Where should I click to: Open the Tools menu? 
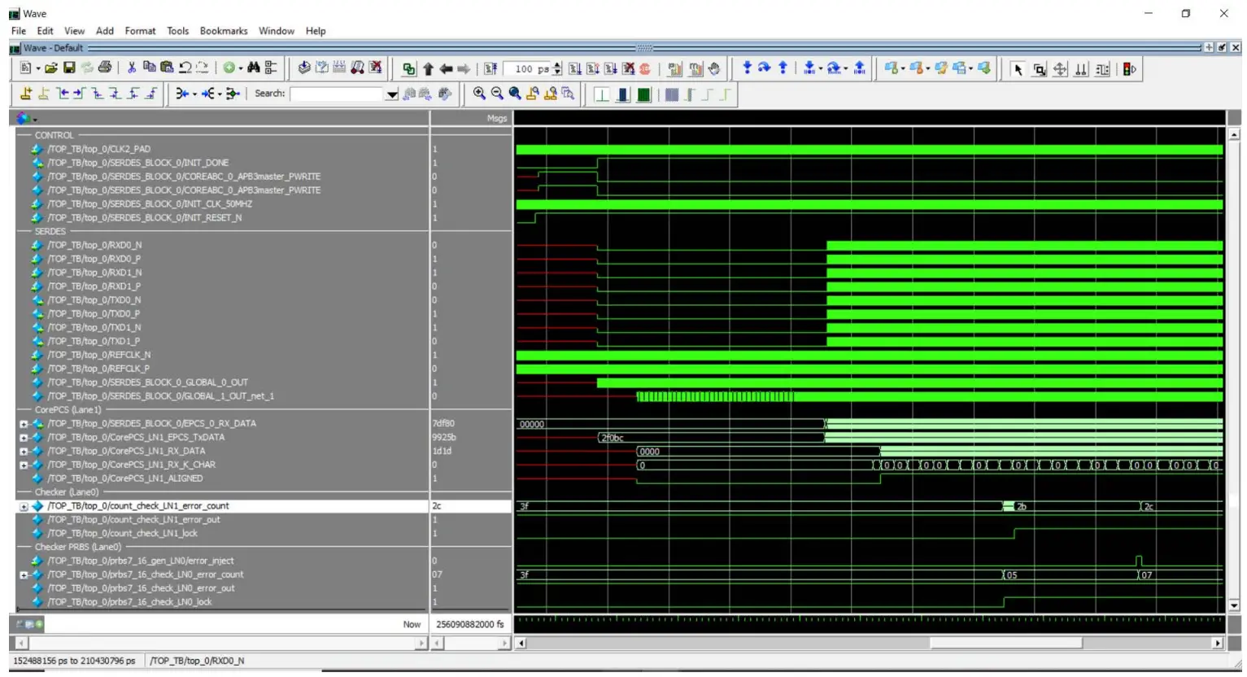[178, 31]
